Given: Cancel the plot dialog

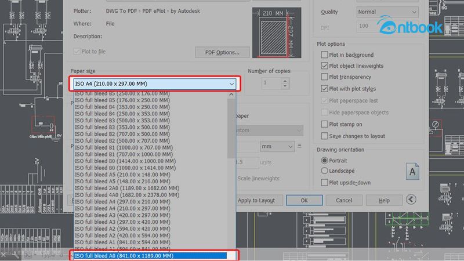Looking at the screenshot, I should click(x=344, y=200).
